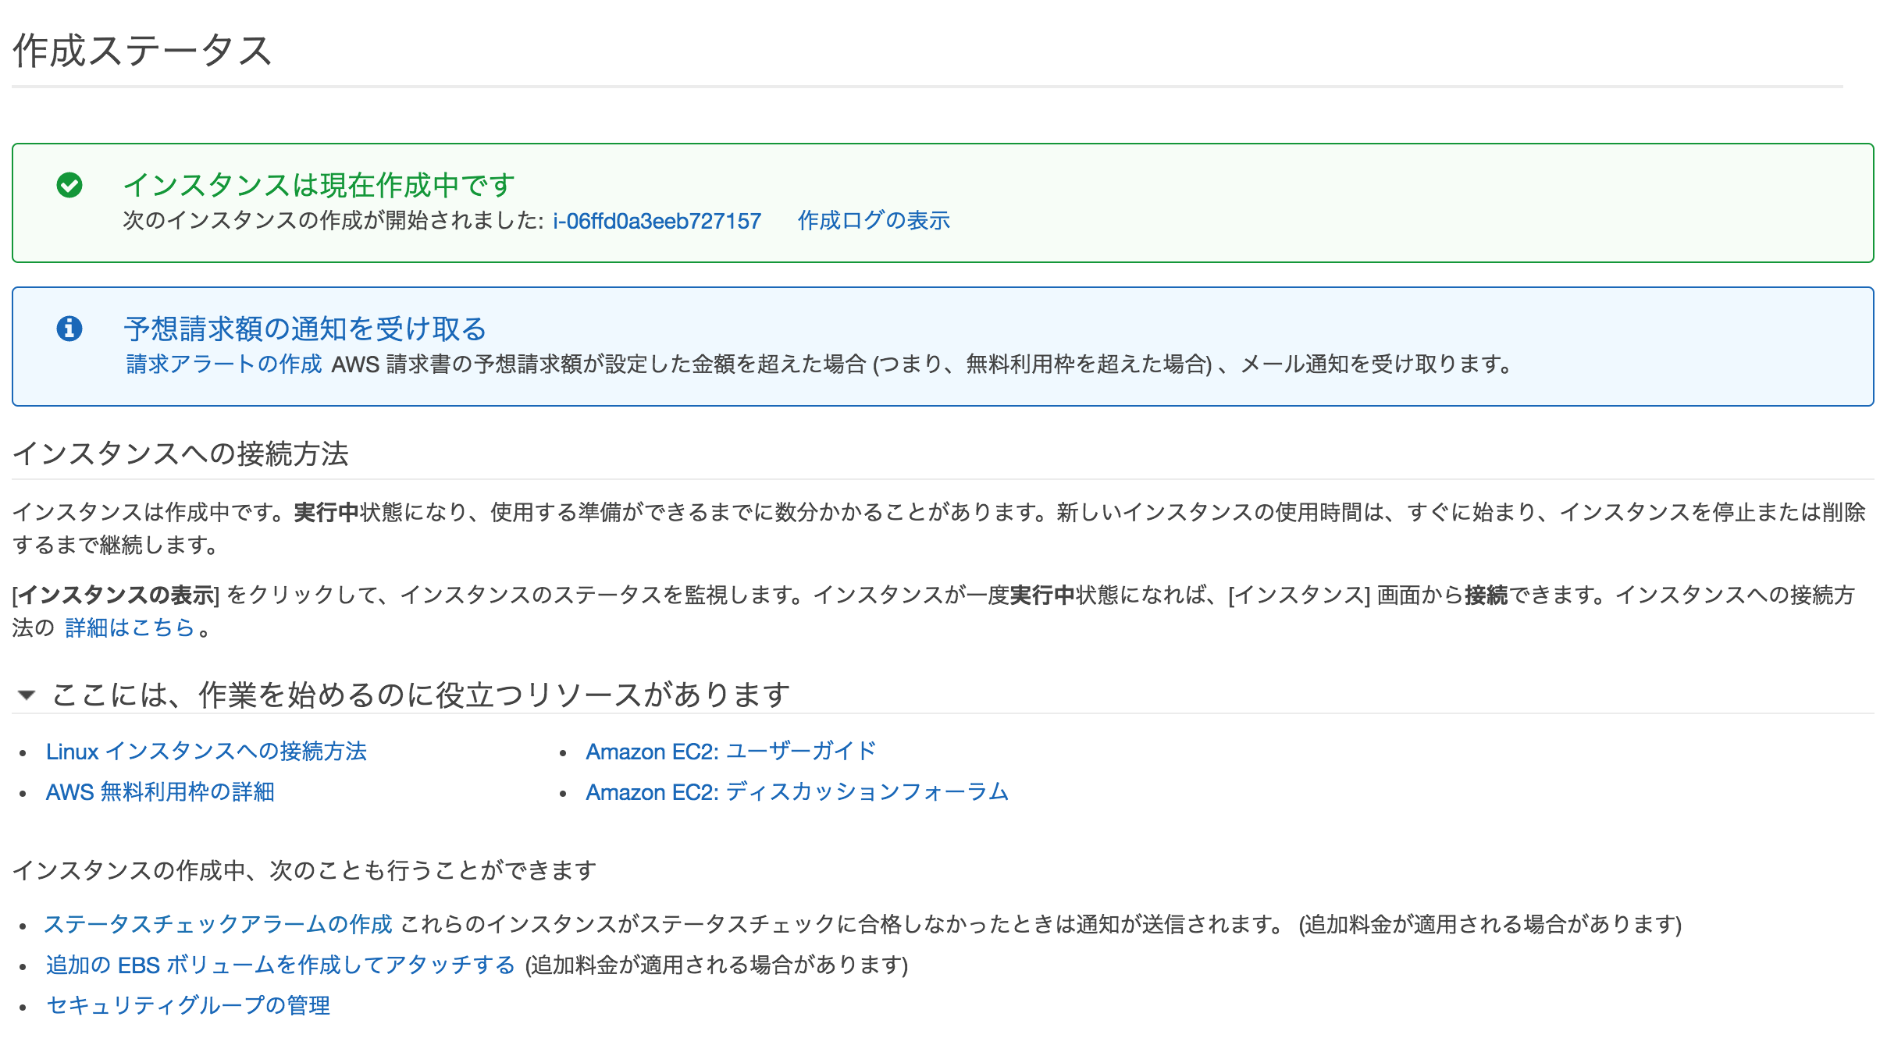Click 追加の EBS ボリュームを作成してアタッチする link
Viewport: 1887px width, 1038px height.
280,965
